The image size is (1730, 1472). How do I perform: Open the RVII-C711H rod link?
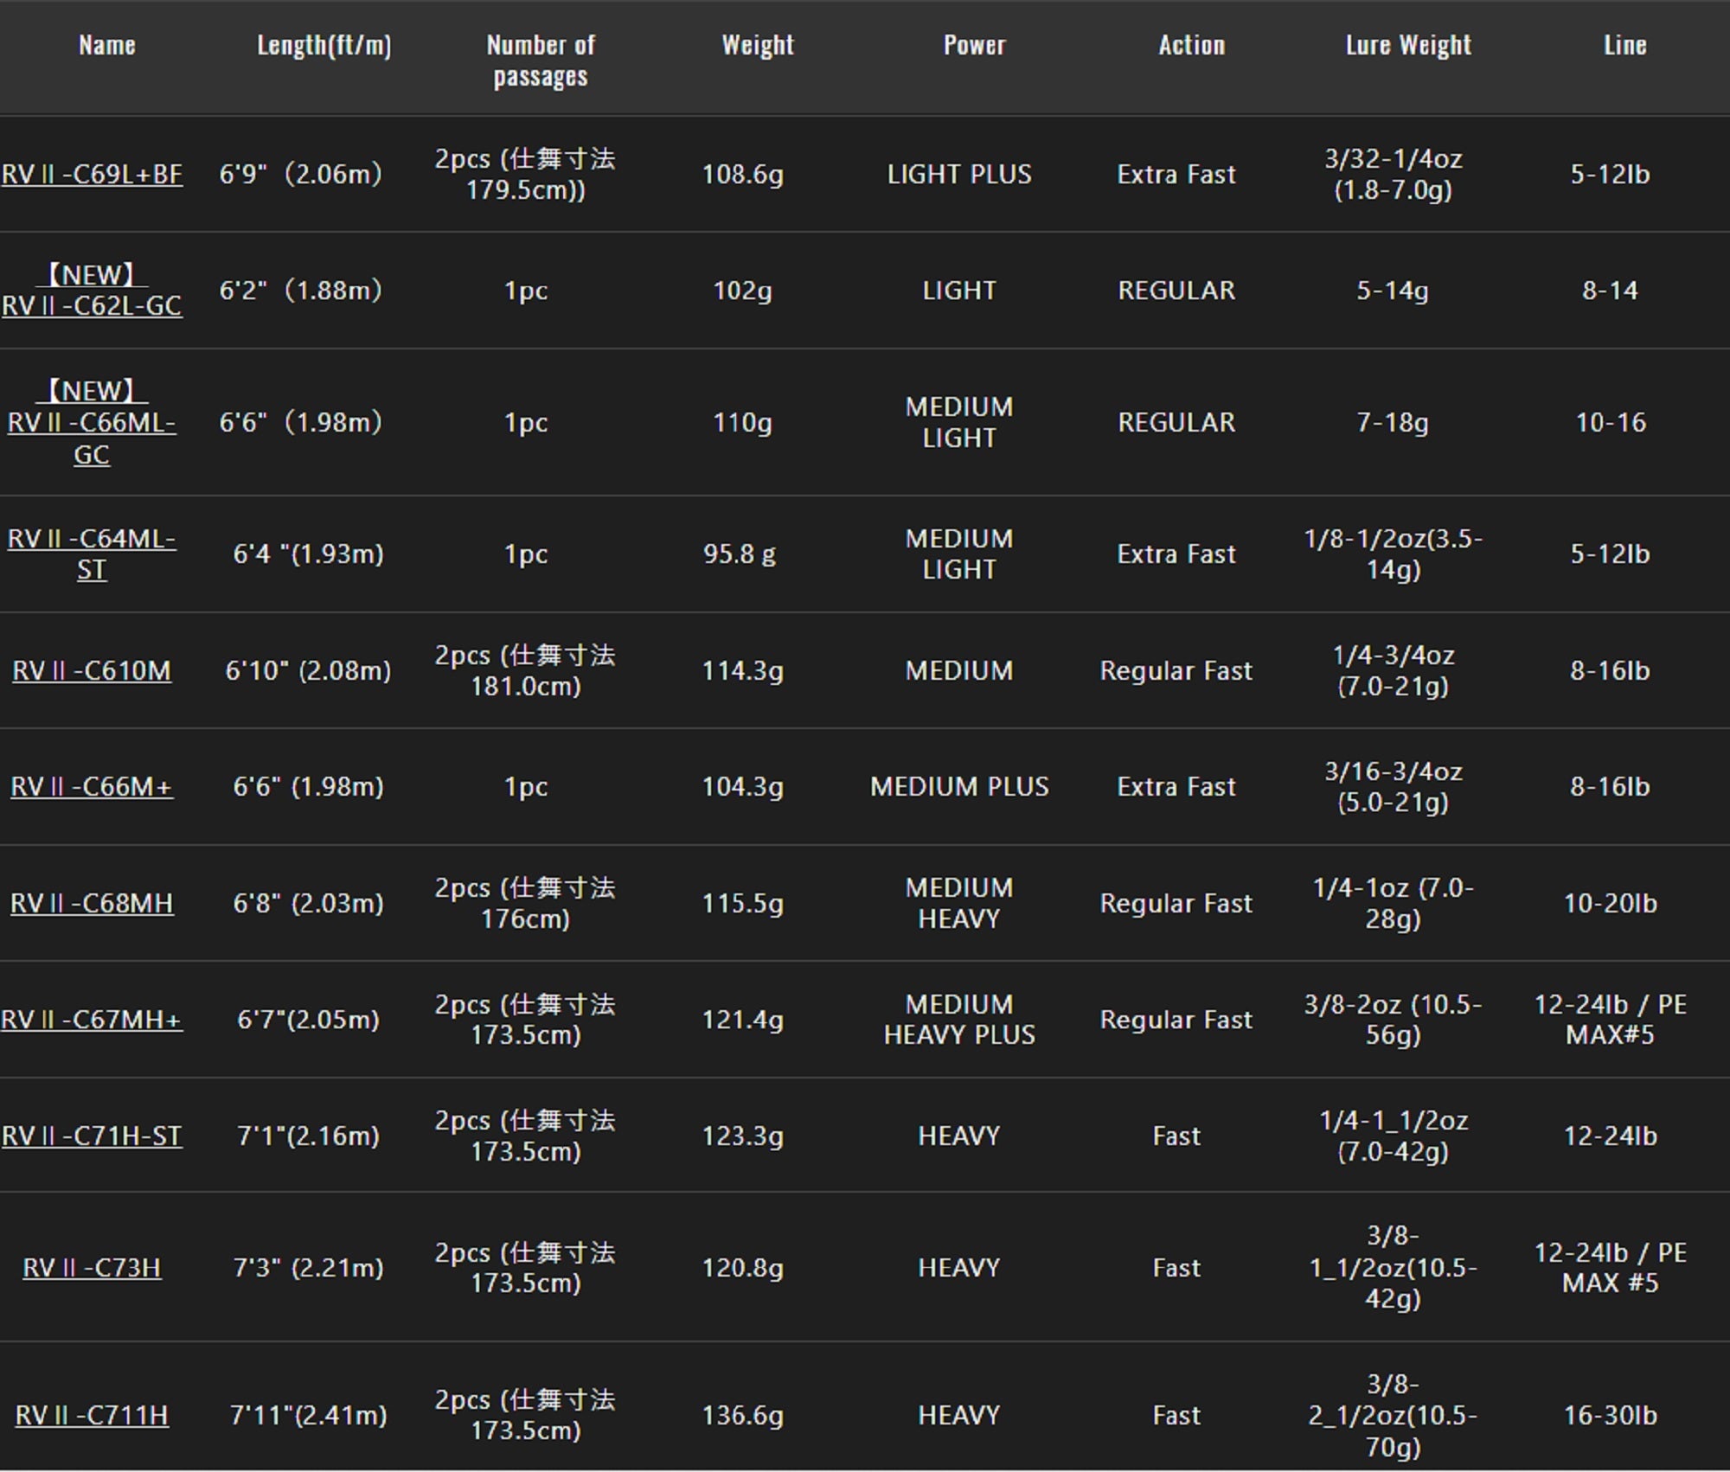[x=92, y=1416]
